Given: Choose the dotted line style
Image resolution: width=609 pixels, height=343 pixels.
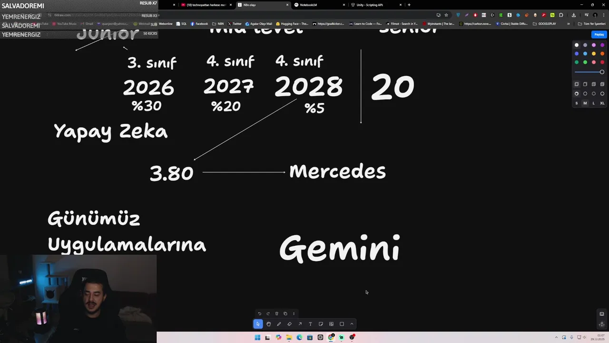Looking at the screenshot, I should click(x=594, y=94).
